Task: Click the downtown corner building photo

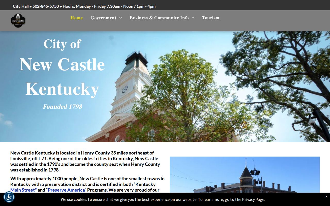Action: (245, 175)
